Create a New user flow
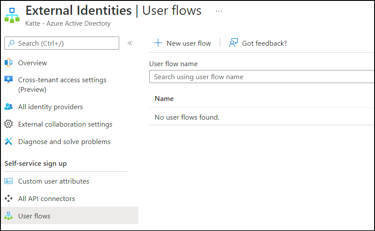375x231 pixels. coord(189,44)
